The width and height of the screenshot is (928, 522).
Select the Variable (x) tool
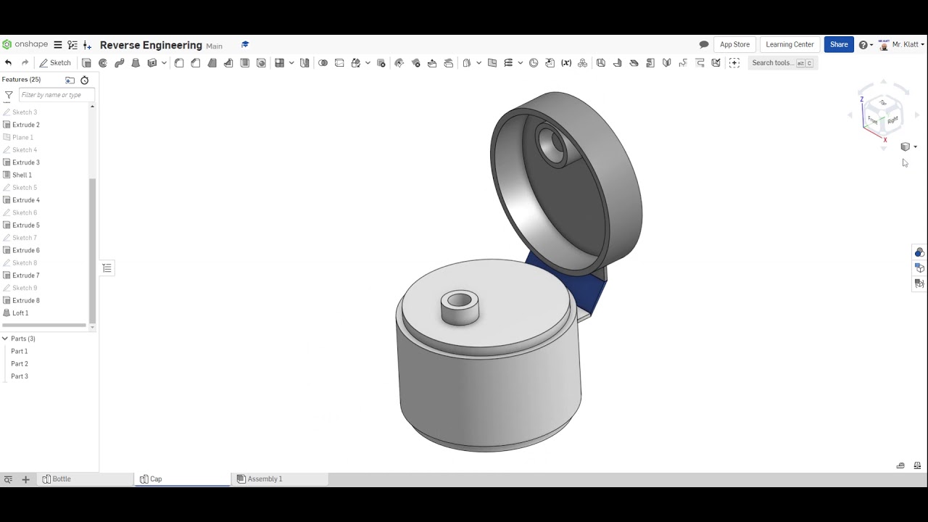coord(566,63)
